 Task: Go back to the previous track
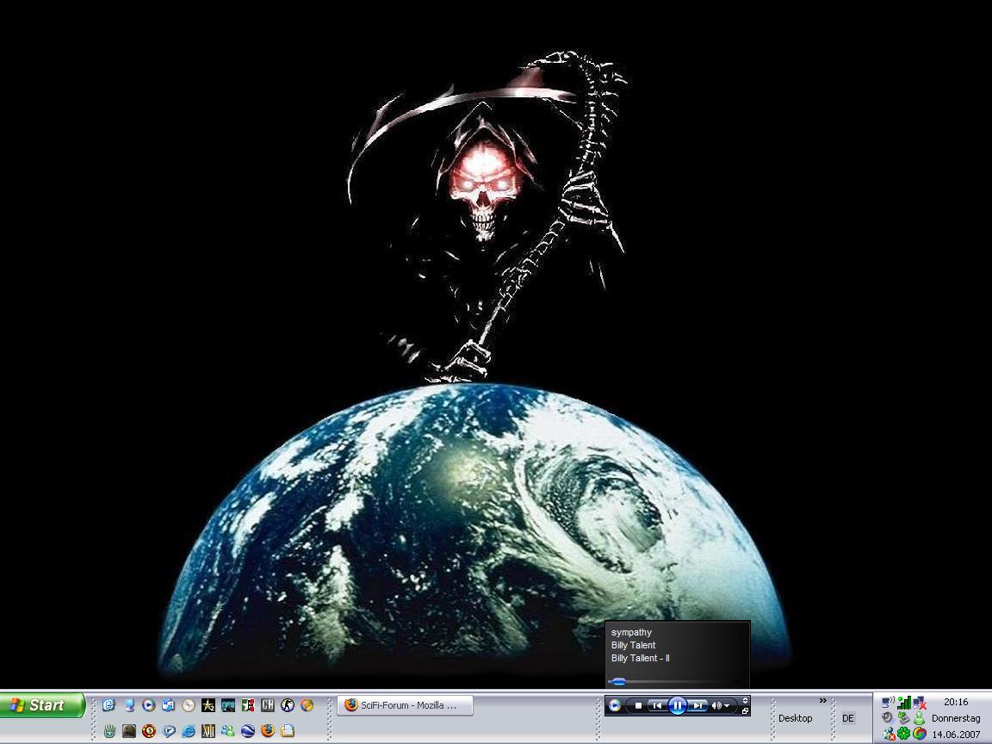pos(657,705)
